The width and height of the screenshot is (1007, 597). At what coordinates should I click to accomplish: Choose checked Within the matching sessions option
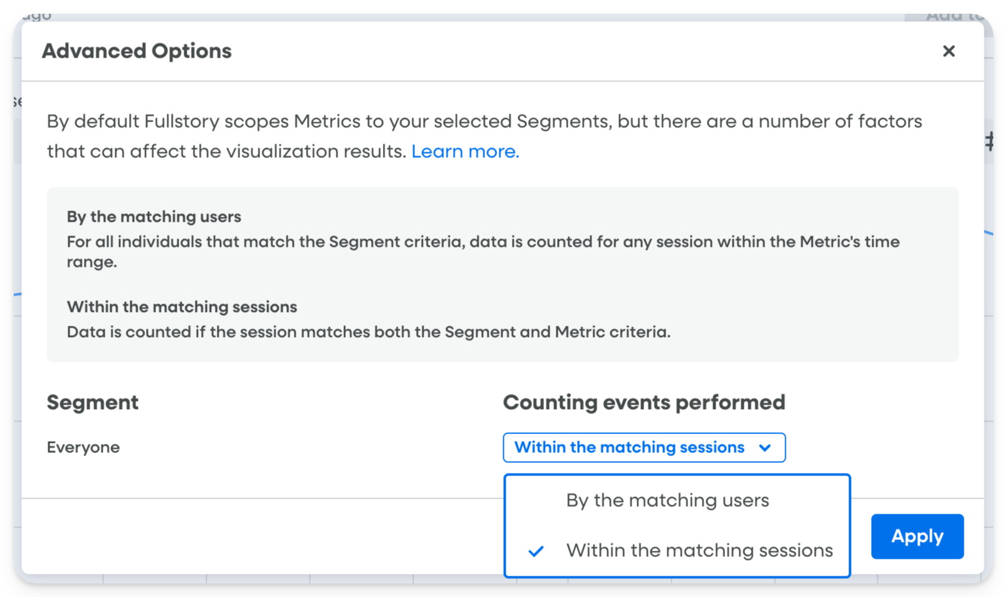point(699,551)
